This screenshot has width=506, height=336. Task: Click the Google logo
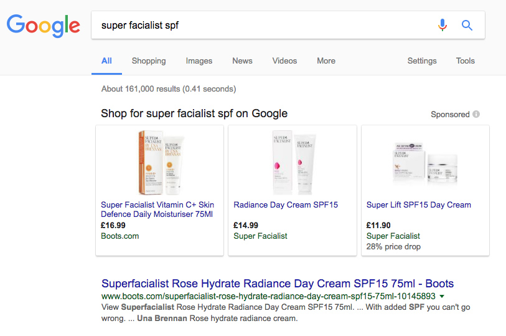43,26
